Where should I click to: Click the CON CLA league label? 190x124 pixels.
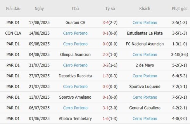click(13, 33)
